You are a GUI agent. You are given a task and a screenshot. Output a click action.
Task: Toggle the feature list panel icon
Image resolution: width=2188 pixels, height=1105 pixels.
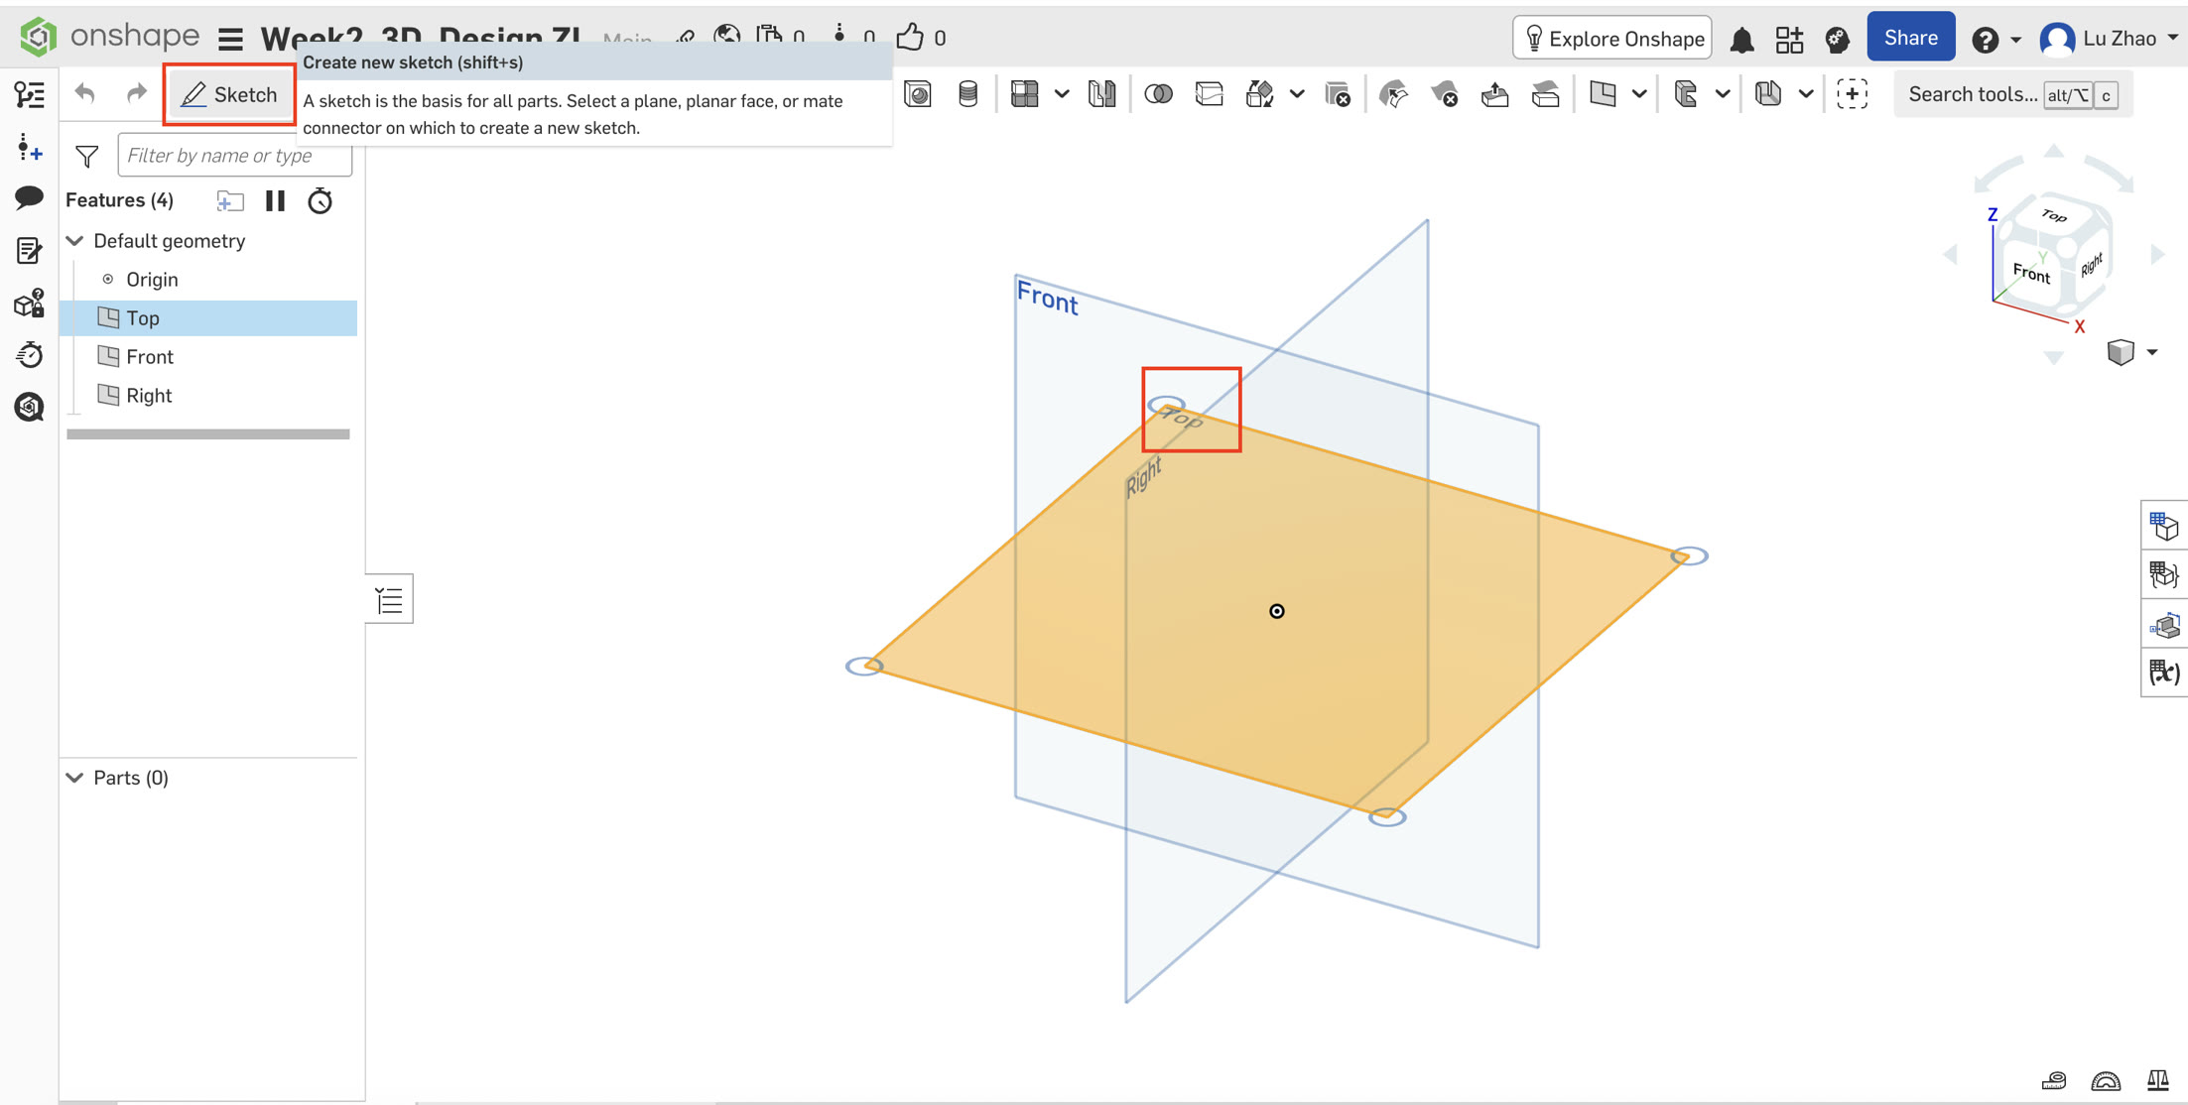pos(389,599)
